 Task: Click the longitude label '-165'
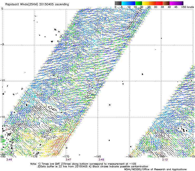tap(97, 157)
